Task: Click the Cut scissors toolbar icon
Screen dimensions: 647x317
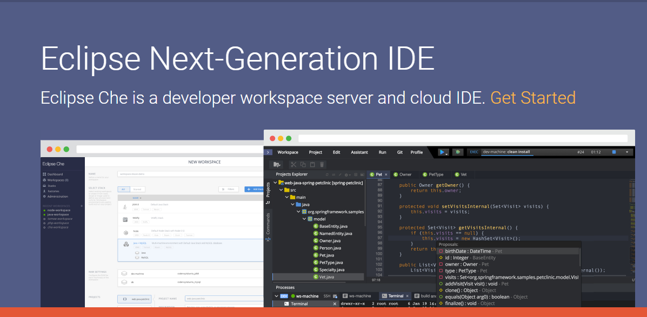Action: tap(294, 165)
